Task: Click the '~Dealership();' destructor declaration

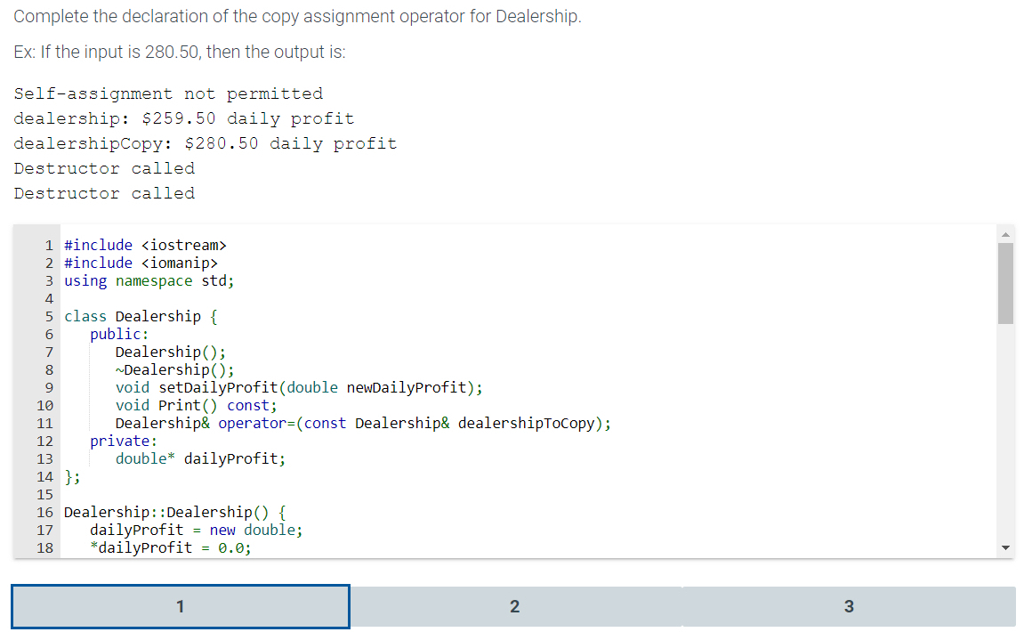Action: [173, 369]
